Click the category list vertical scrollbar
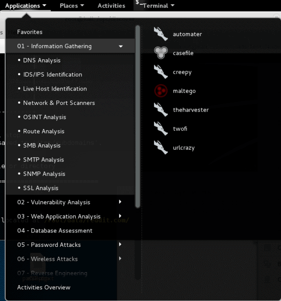Viewport: 281px width, 301px height. tap(138, 116)
